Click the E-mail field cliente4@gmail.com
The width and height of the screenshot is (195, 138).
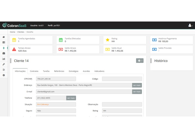tap(84, 92)
